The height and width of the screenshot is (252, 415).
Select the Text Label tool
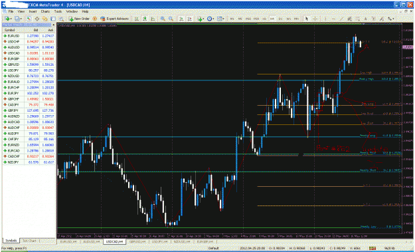pos(374,19)
